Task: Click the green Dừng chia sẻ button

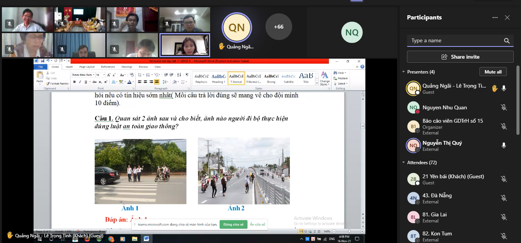Action: pos(233,225)
